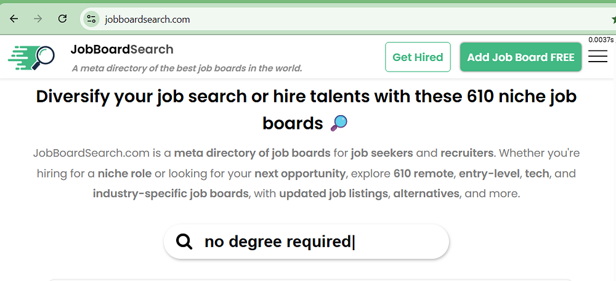This screenshot has height=281, width=616.
Task: Click the magnifying glass emoji in heading
Action: click(x=339, y=123)
